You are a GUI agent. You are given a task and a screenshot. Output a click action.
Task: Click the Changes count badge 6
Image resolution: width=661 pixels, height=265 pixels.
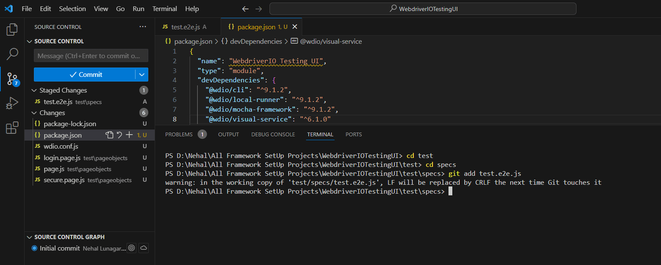(144, 113)
